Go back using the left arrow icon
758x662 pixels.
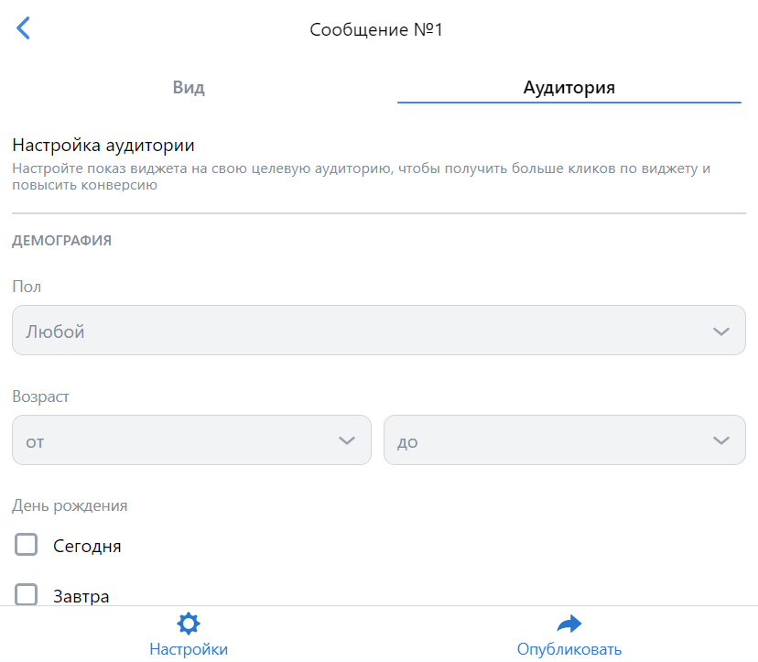pos(24,28)
